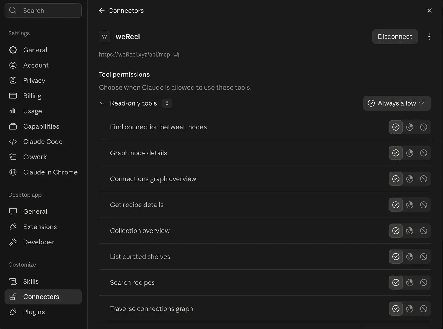This screenshot has width=443, height=329.
Task: Block Collection overview tool
Action: tap(423, 231)
